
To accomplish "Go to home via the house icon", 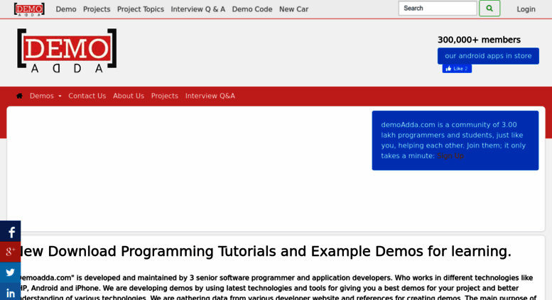I will click(x=19, y=96).
